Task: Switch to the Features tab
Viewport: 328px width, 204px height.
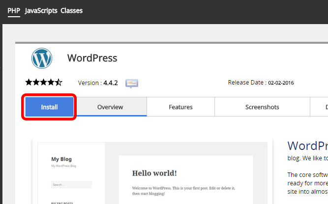Action: (x=180, y=107)
